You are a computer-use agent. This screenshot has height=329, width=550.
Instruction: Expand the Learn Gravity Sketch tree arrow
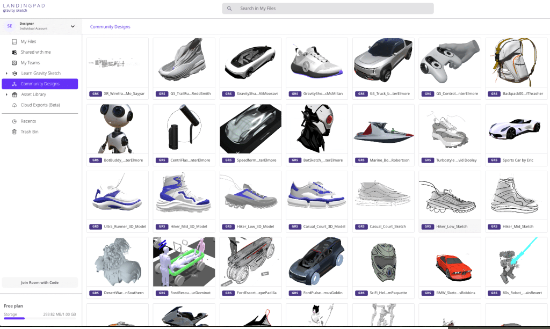pos(6,73)
